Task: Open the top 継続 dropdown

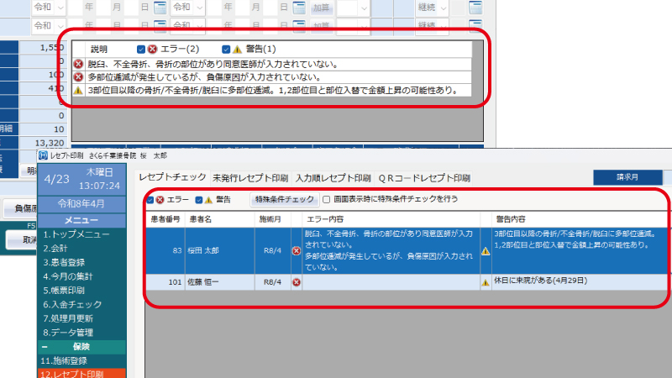Action: [432, 8]
